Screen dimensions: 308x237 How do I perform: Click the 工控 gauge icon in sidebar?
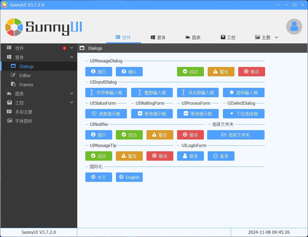pyautogui.click(x=9, y=102)
